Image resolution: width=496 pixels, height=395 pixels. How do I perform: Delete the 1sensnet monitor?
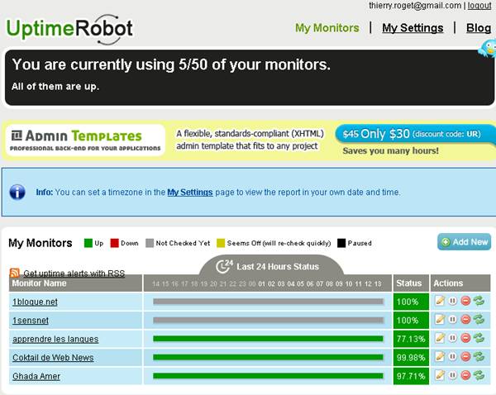(x=465, y=319)
